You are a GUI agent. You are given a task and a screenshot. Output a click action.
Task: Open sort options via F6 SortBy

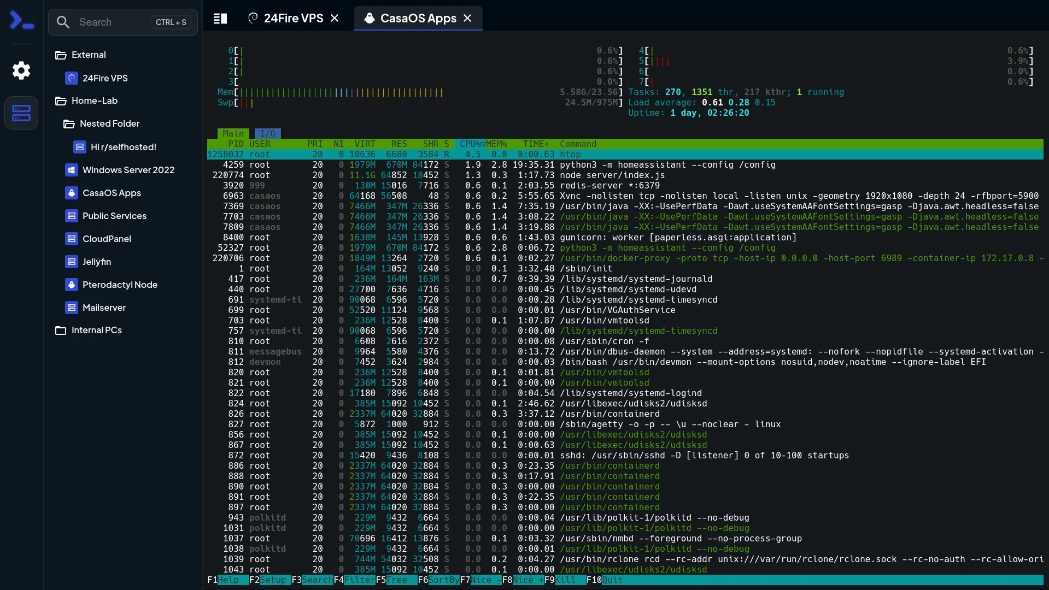coord(438,580)
